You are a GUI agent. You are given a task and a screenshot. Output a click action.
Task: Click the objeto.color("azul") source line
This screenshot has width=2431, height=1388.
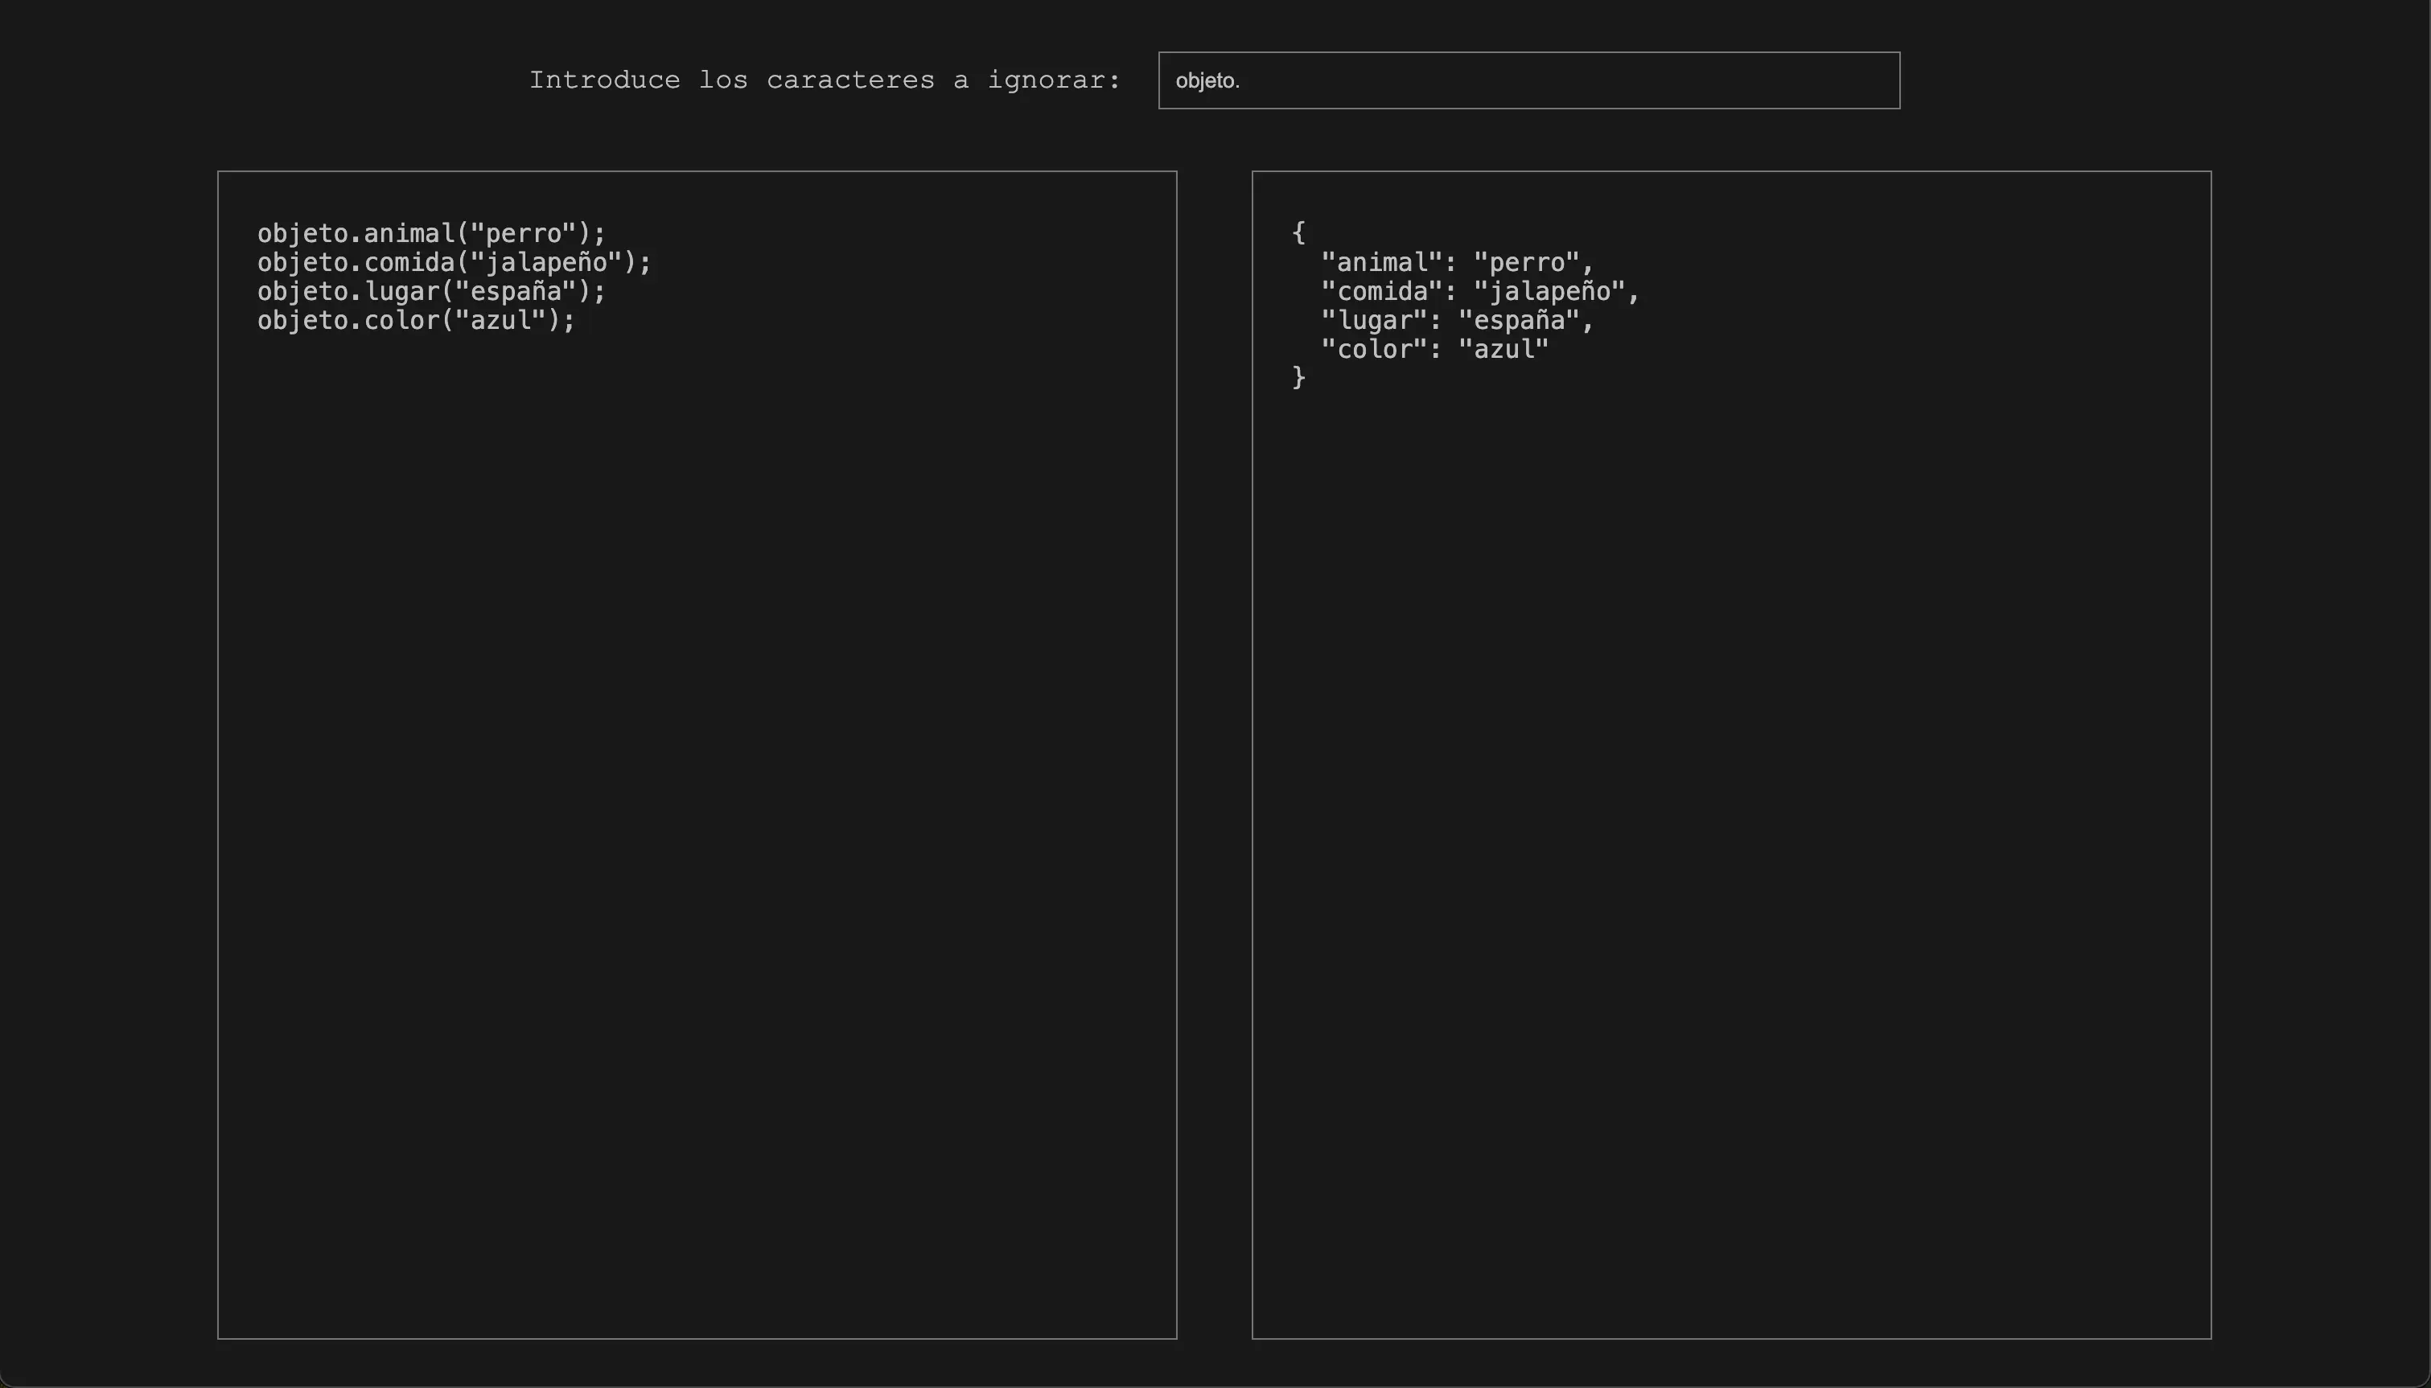416,320
